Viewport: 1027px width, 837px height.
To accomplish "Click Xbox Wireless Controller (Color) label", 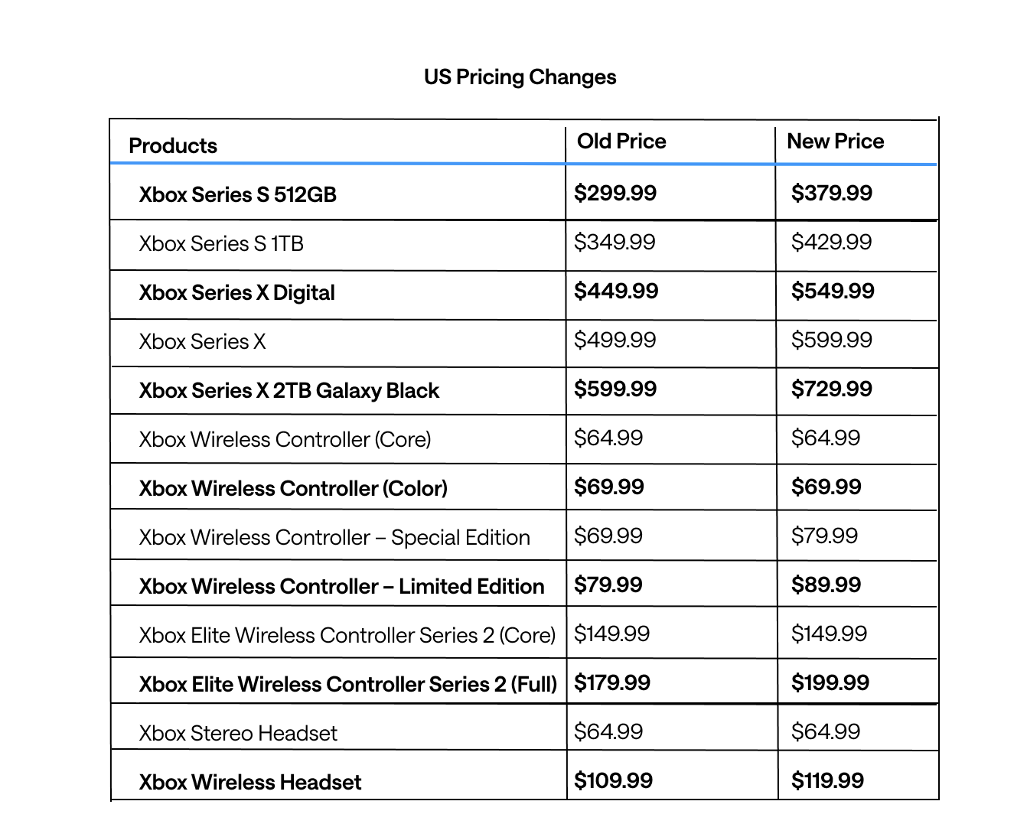I will [x=293, y=489].
